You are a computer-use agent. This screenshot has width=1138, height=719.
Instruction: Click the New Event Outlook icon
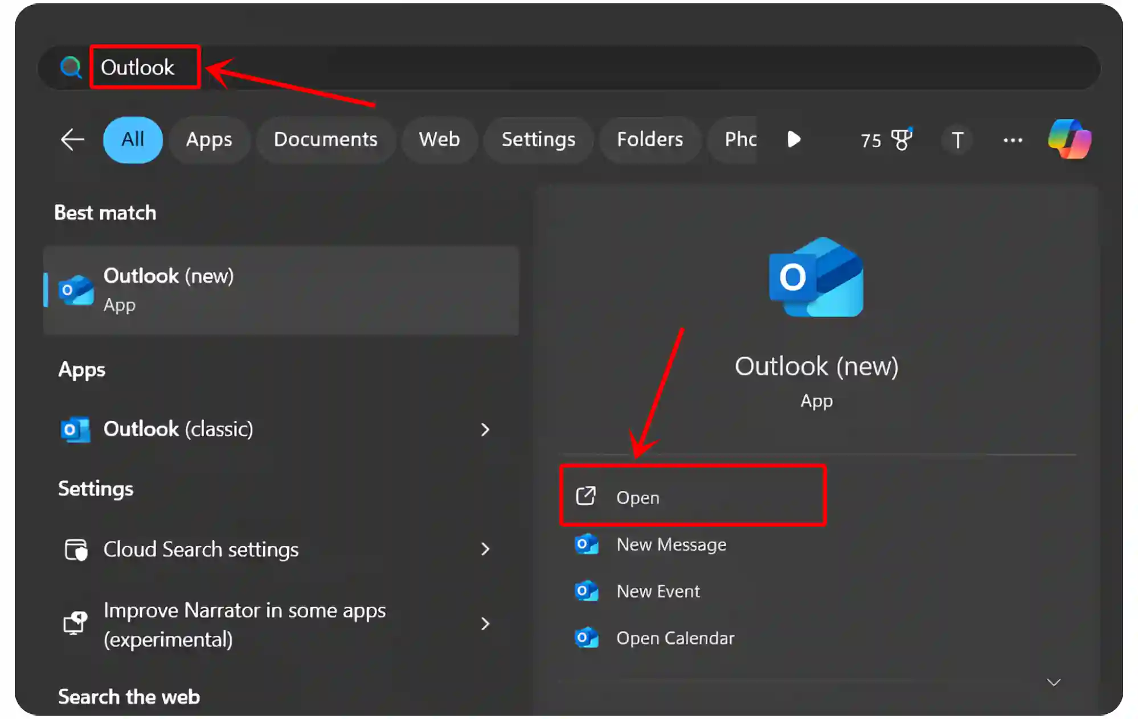coord(586,591)
